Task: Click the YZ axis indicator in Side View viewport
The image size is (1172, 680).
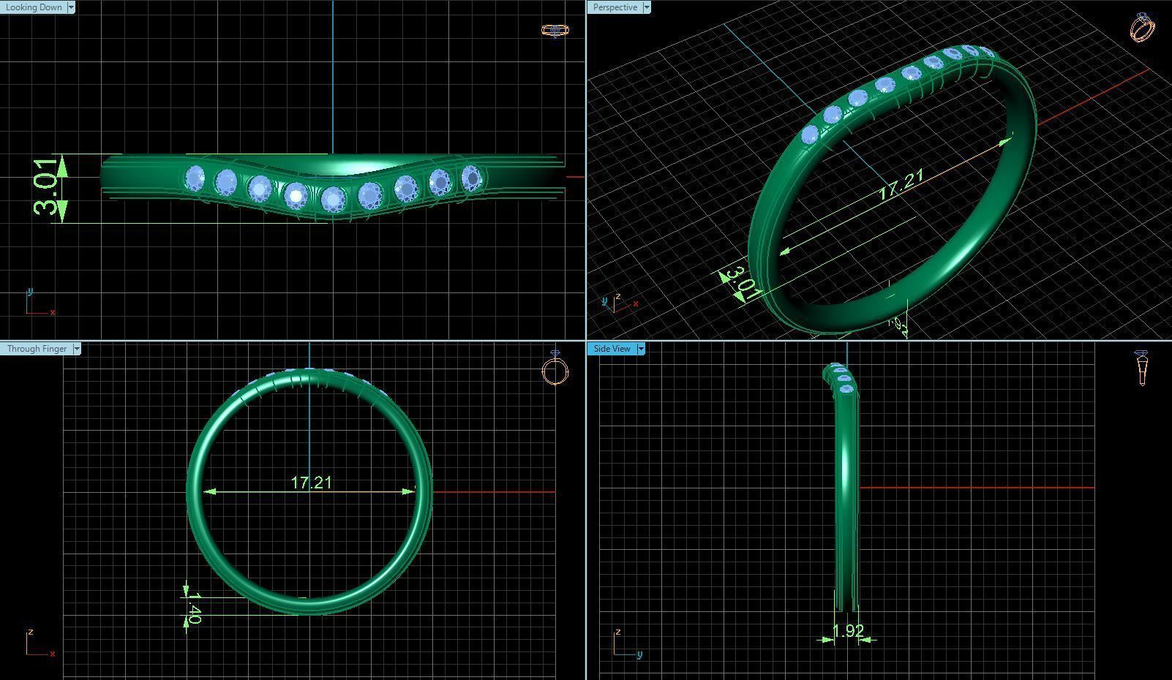Action: coord(628,643)
